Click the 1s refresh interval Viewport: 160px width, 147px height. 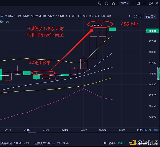pos(130,16)
